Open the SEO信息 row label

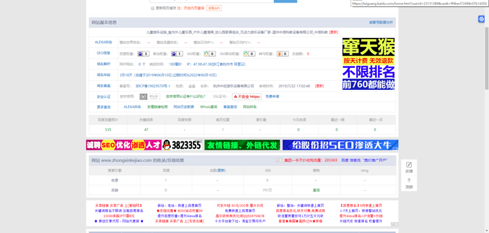coord(104,53)
